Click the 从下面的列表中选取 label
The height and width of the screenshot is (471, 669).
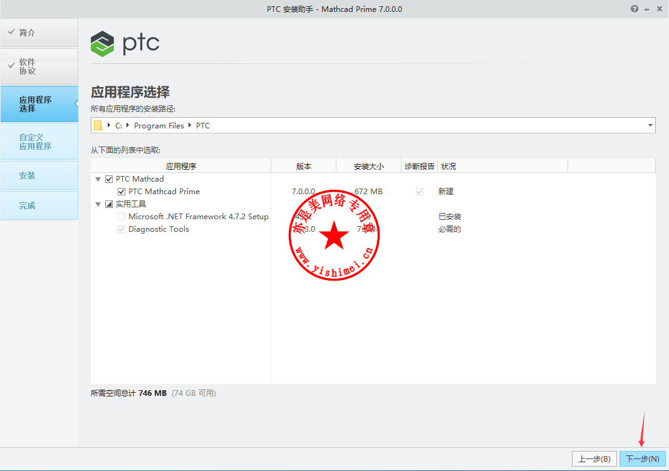[125, 150]
